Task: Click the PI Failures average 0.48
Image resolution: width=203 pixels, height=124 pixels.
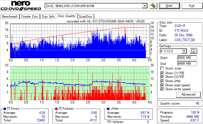Action: [x=94, y=113]
